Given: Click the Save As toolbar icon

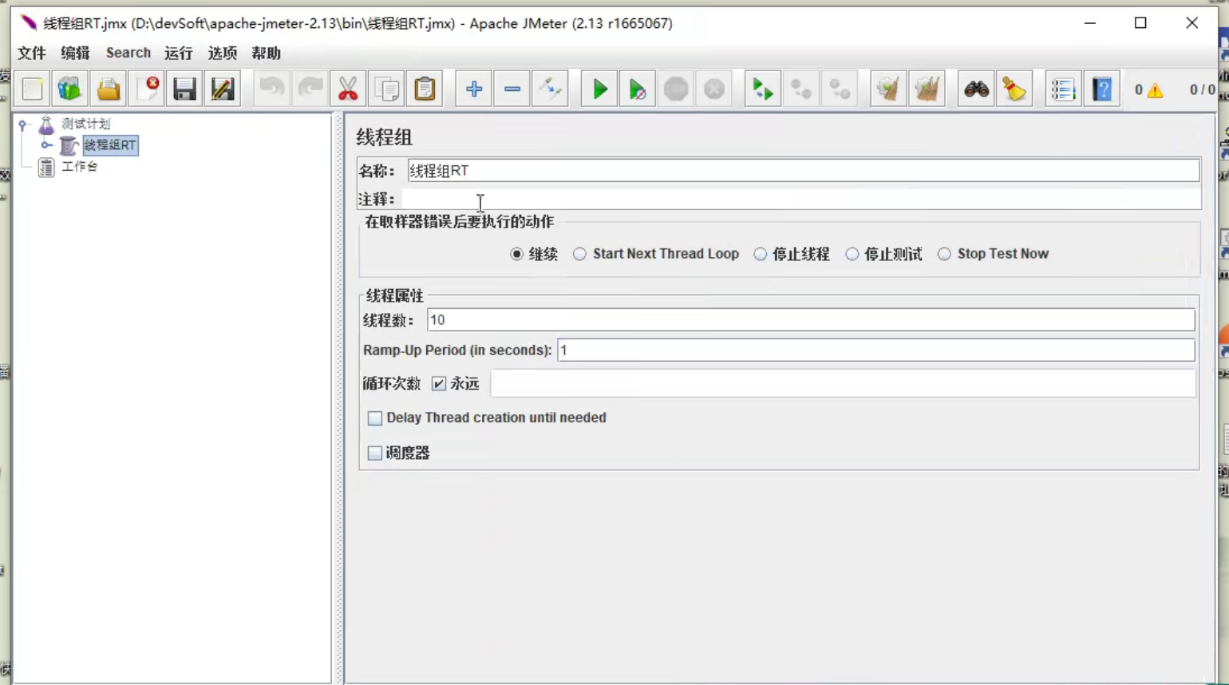Looking at the screenshot, I should (223, 89).
